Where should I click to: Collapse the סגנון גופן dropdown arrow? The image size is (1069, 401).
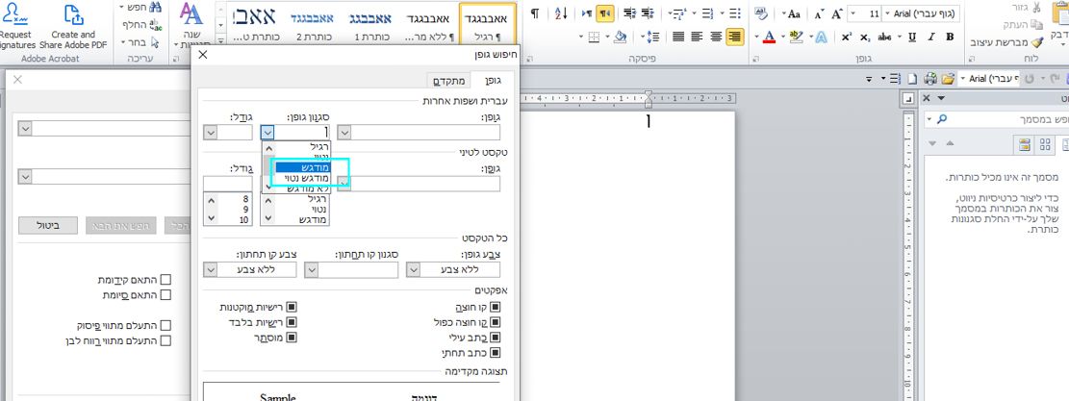coord(267,132)
